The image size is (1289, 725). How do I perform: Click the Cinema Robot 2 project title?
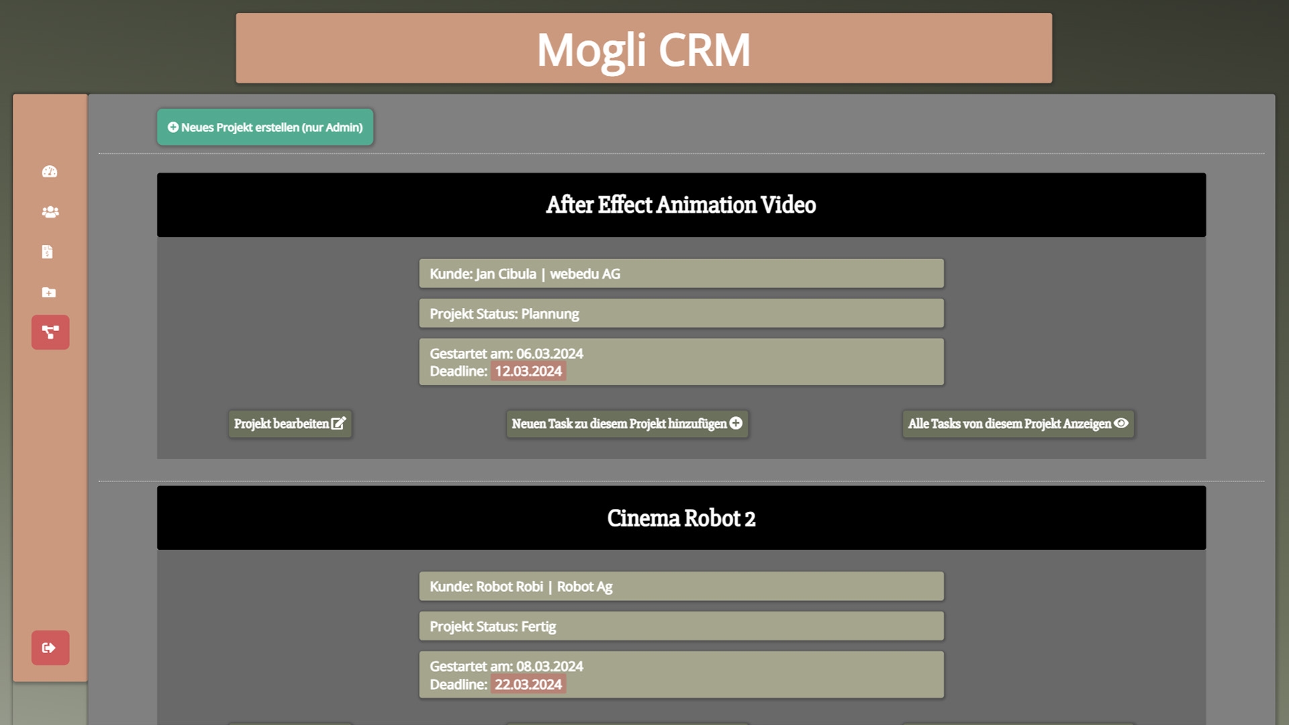click(681, 518)
